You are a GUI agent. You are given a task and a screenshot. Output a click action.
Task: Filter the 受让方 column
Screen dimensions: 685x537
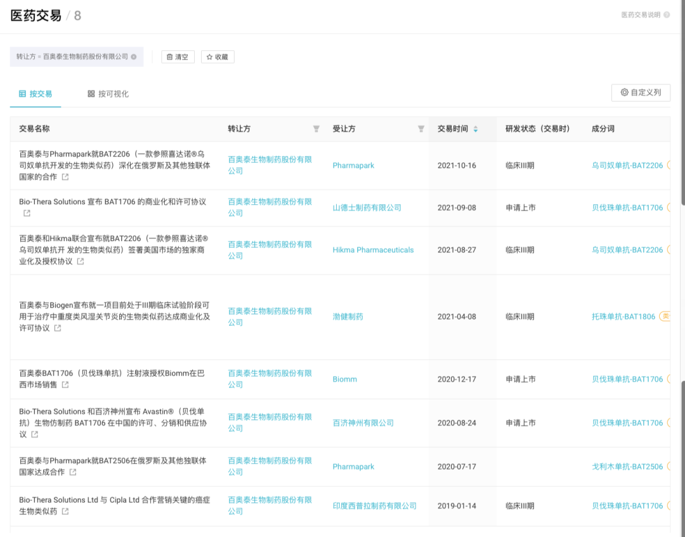pyautogui.click(x=421, y=129)
